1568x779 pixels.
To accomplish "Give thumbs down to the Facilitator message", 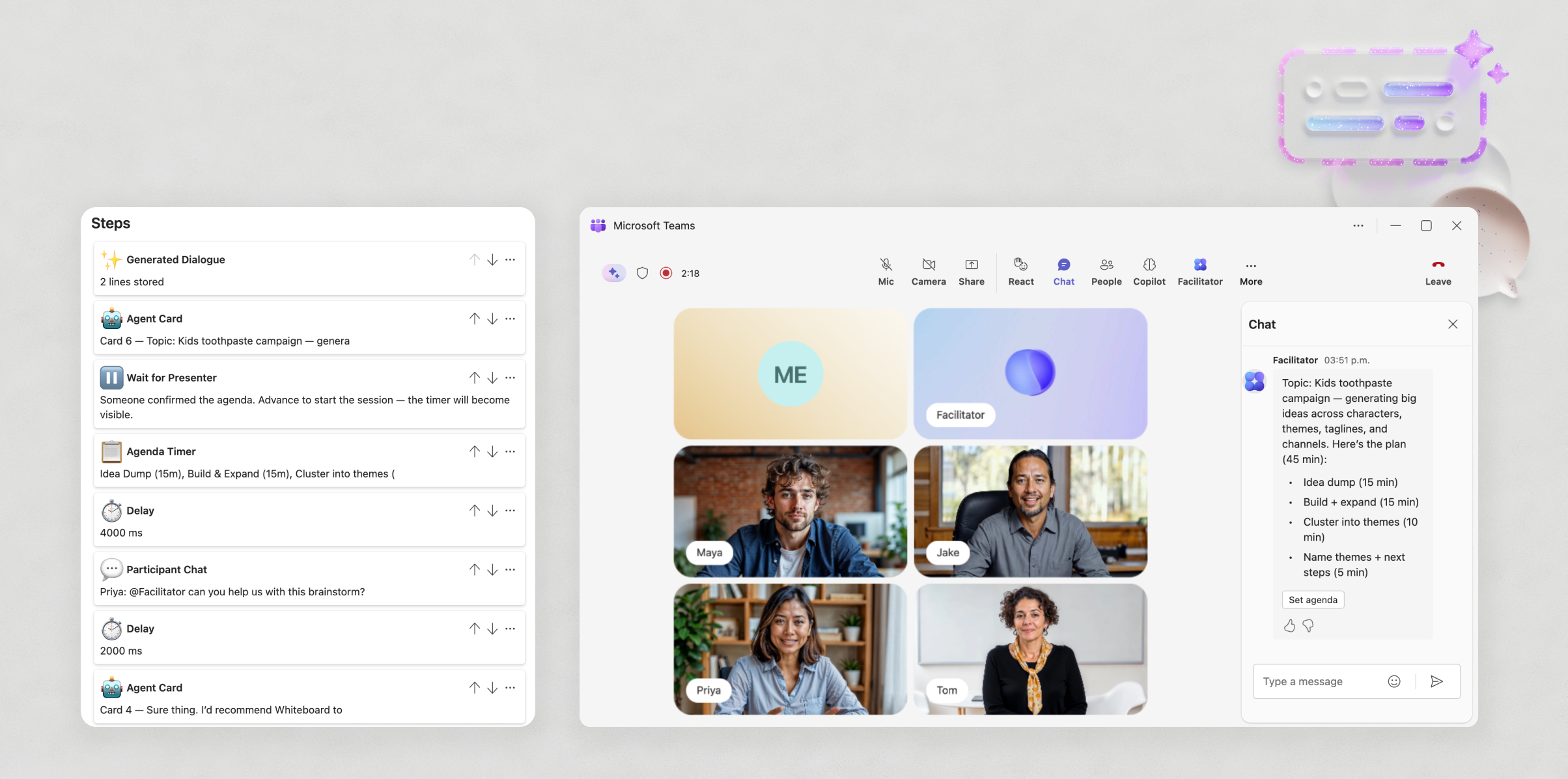I will click(1308, 626).
